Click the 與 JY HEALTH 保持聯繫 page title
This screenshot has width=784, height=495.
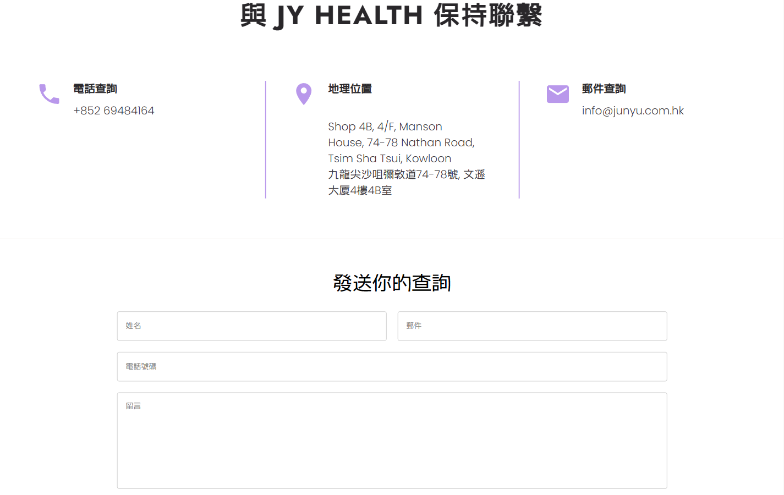click(392, 15)
